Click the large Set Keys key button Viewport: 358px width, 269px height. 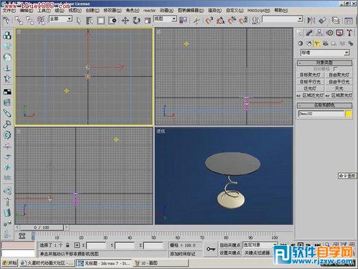click(211, 249)
